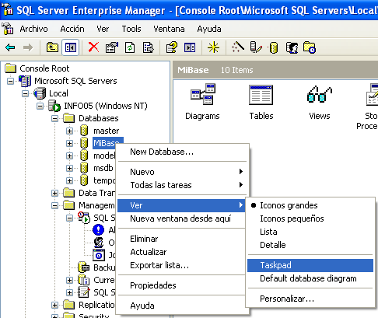Choose Default database diagram in submenu
378x318 pixels.
click(x=310, y=278)
